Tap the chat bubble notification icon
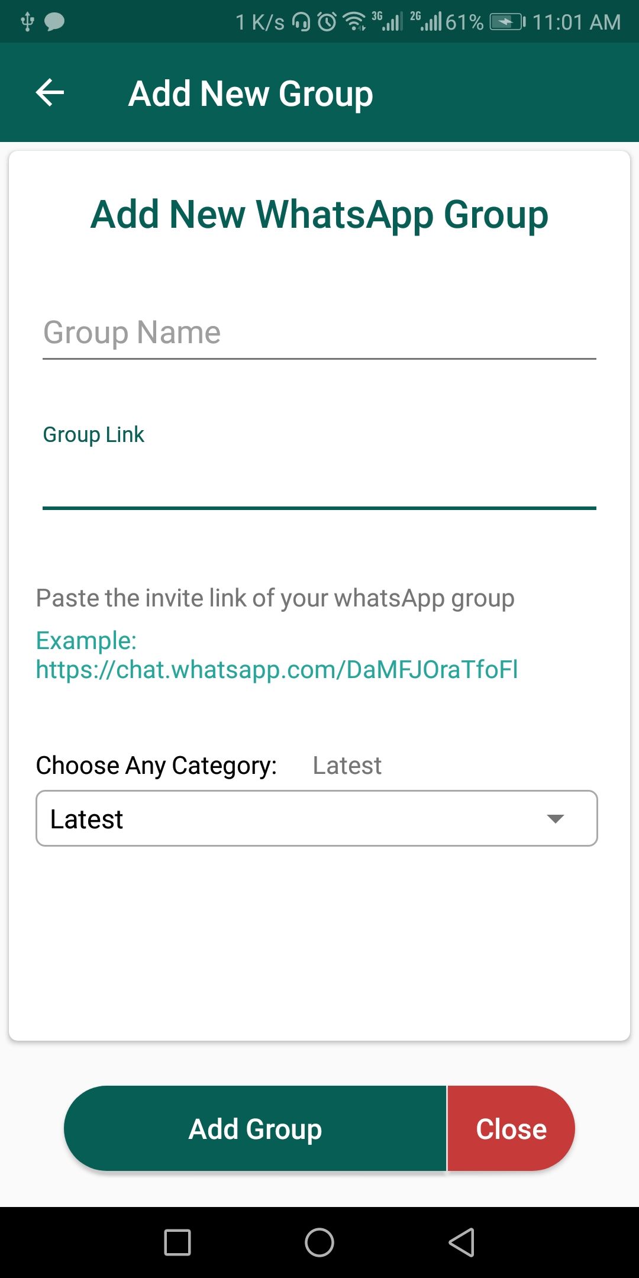This screenshot has width=639, height=1278. pos(54,22)
